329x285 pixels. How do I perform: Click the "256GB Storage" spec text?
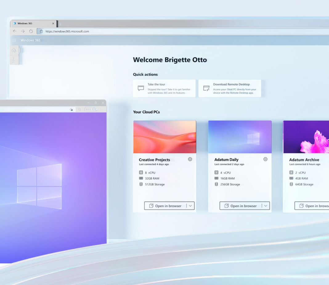[230, 184]
